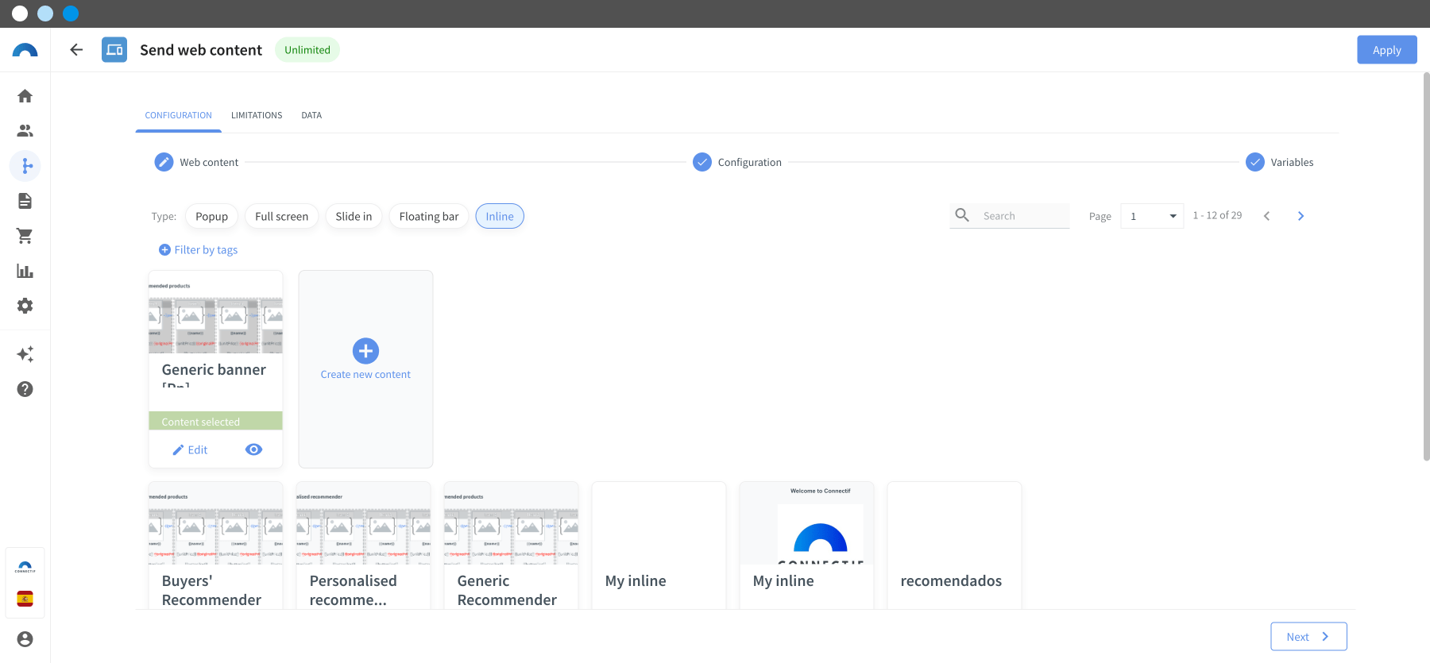This screenshot has height=663, width=1430.
Task: Switch to the DATA tab
Action: 311,115
